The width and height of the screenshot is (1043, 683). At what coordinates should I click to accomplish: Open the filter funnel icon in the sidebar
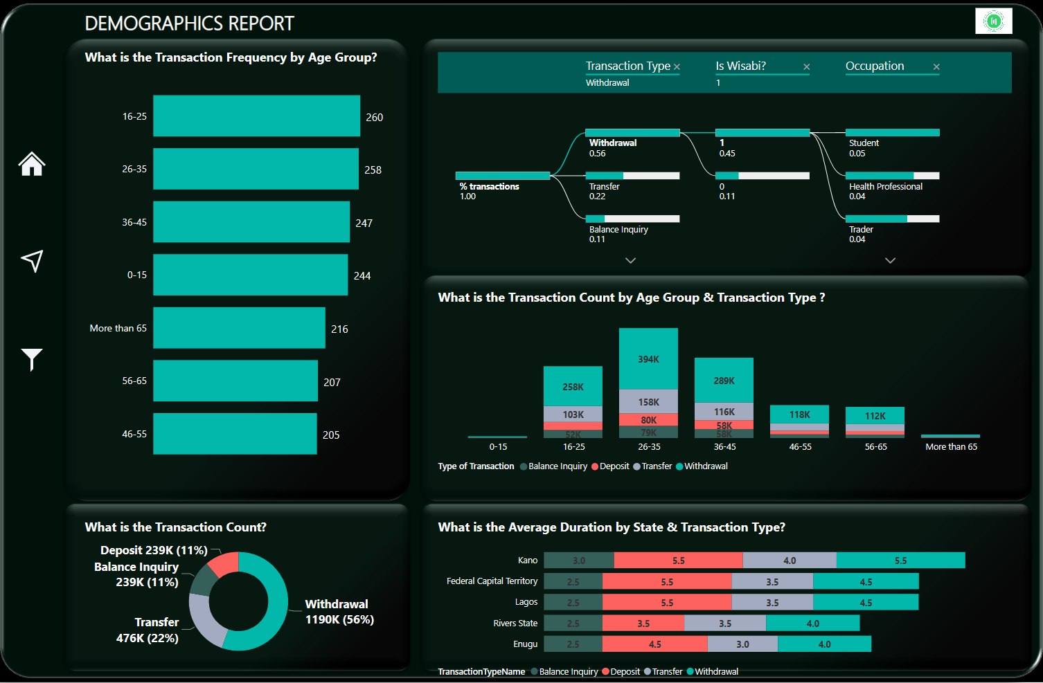31,359
